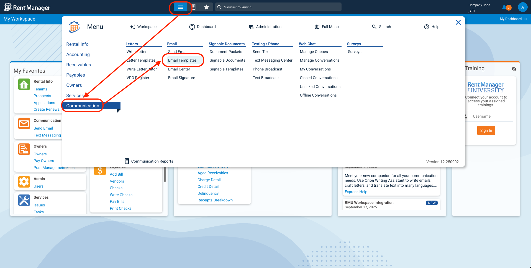Open Text Messaging Center
The height and width of the screenshot is (268, 531).
point(272,60)
